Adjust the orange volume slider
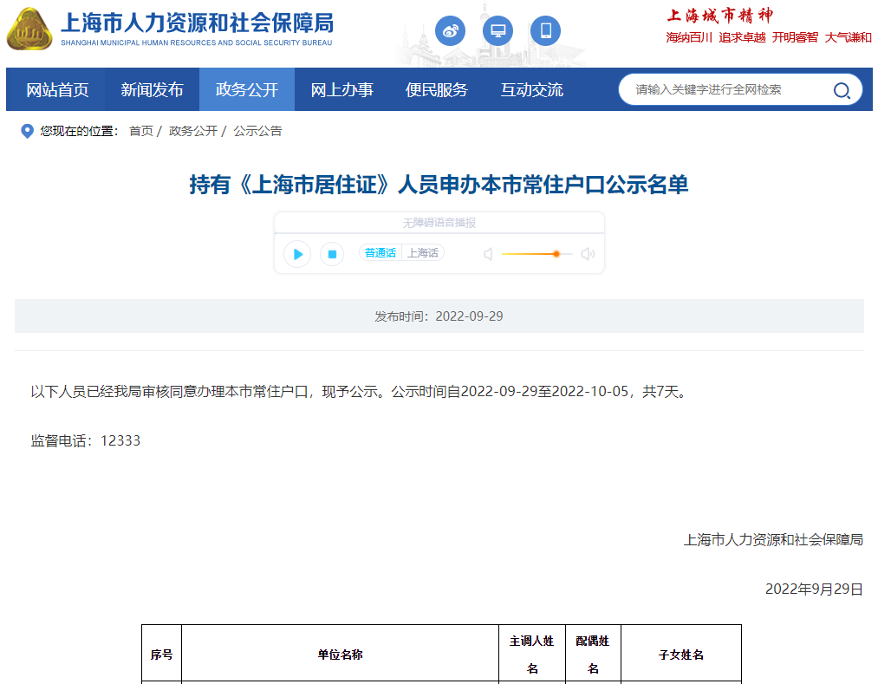This screenshot has width=878, height=684. [x=556, y=254]
